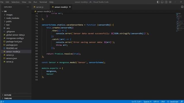Viewport: 184px width, 103px height.
Task: Click line number 74 in gutter
Action: [37, 25]
